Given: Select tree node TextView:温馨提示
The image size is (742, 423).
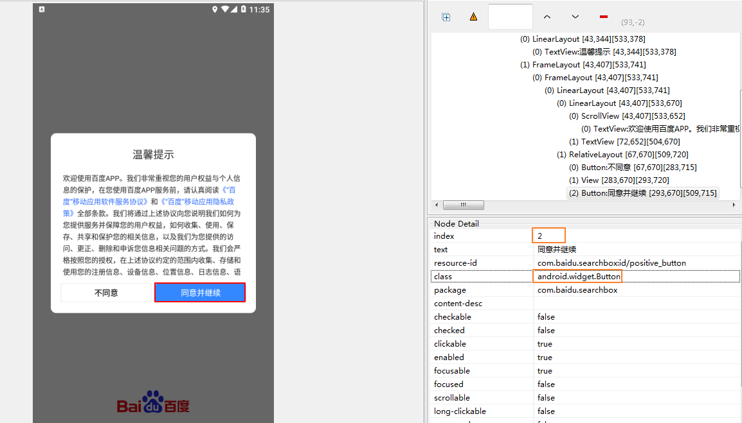Looking at the screenshot, I should click(604, 52).
